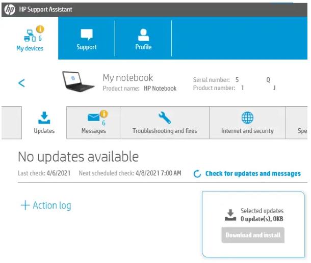This screenshot has height=263, width=311.
Task: Click the HP Notebook product name
Action: click(x=160, y=89)
